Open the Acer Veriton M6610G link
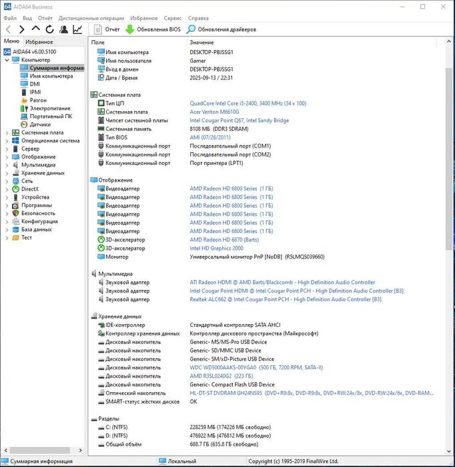Screen dimensions: 455x467 click(x=214, y=112)
